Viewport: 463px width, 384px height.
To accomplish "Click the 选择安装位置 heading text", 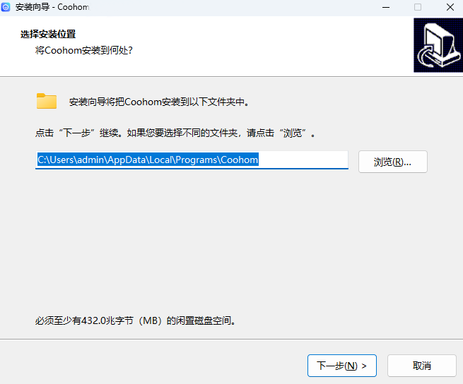I will tap(48, 34).
